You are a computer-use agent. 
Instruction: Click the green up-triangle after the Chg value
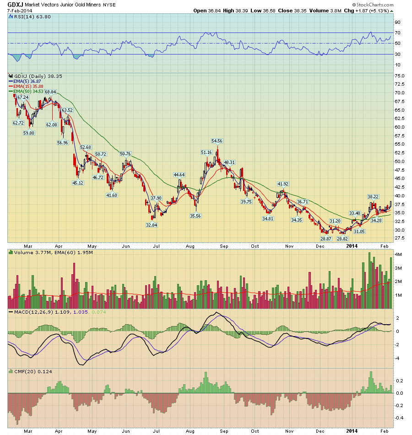391,11
